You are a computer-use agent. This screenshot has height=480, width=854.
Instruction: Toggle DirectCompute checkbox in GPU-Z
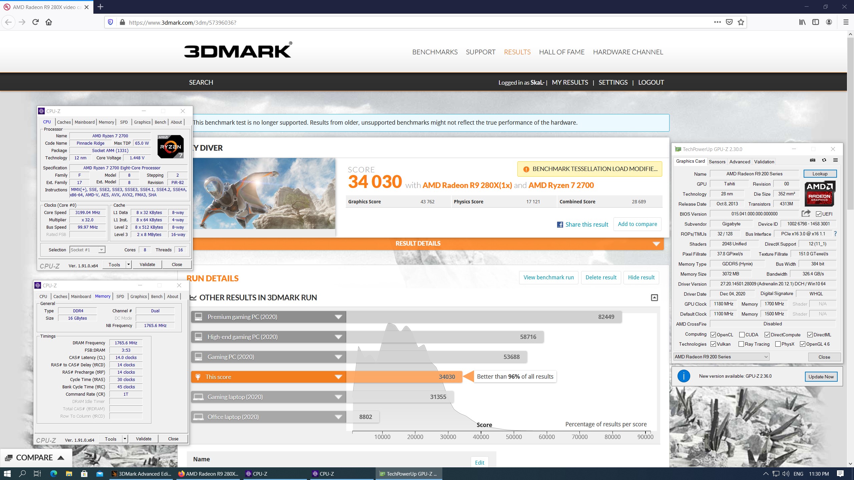click(x=767, y=335)
